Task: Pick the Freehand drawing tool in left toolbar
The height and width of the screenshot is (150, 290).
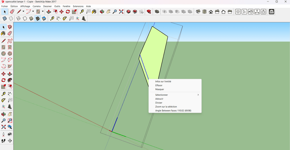Action: point(10,41)
